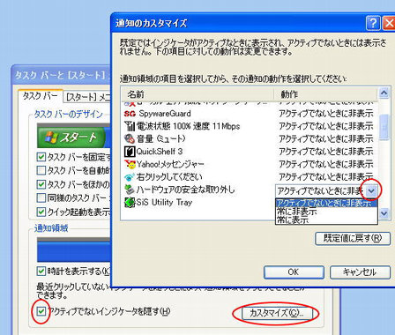Enable 同様のタスク バー grouping checkbox
This screenshot has width=395, height=335.
41,197
